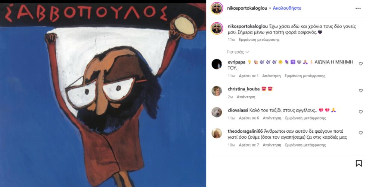
Task: Like cliovalassi's comment heart
Action: 361,112
